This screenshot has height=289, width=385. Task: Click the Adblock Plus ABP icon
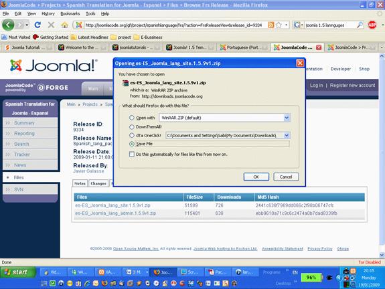pyautogui.click(x=372, y=25)
